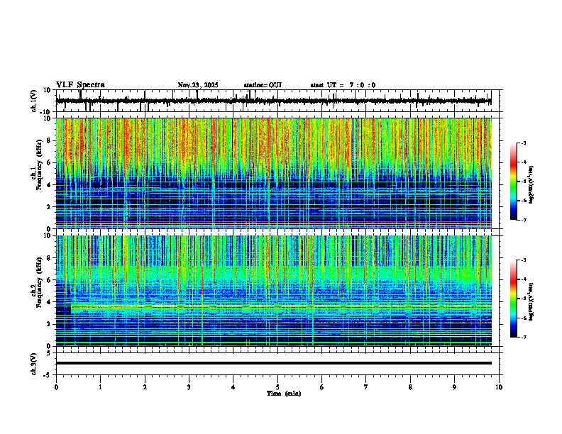Click the date 'Nov.23, 2025'
562x434 pixels.
click(198, 85)
